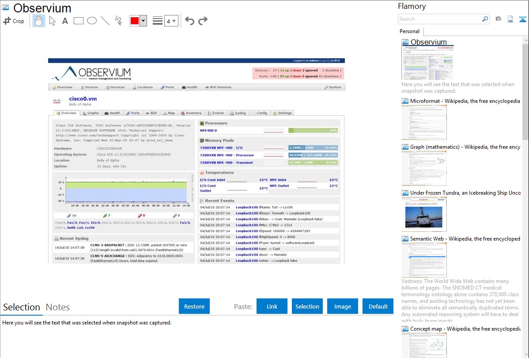The height and width of the screenshot is (358, 529).
Task: Switch to the Notes tab
Action: click(x=57, y=307)
